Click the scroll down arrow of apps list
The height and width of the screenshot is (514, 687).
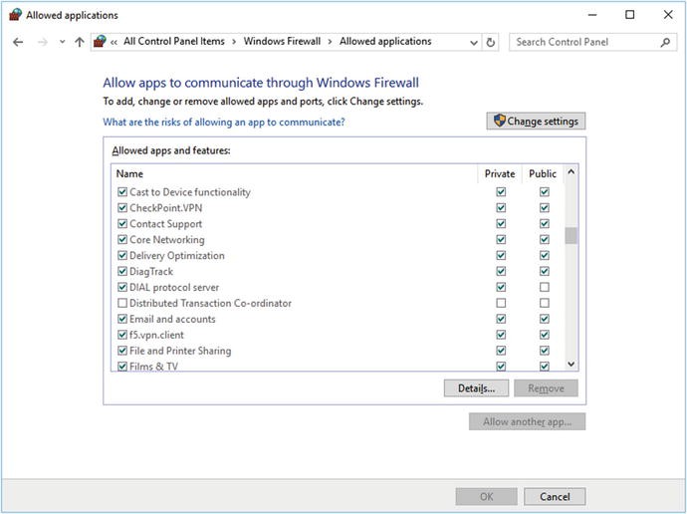(571, 364)
